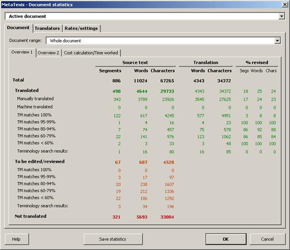Click source words value 617
This screenshot has height=250, width=290.
144,116
